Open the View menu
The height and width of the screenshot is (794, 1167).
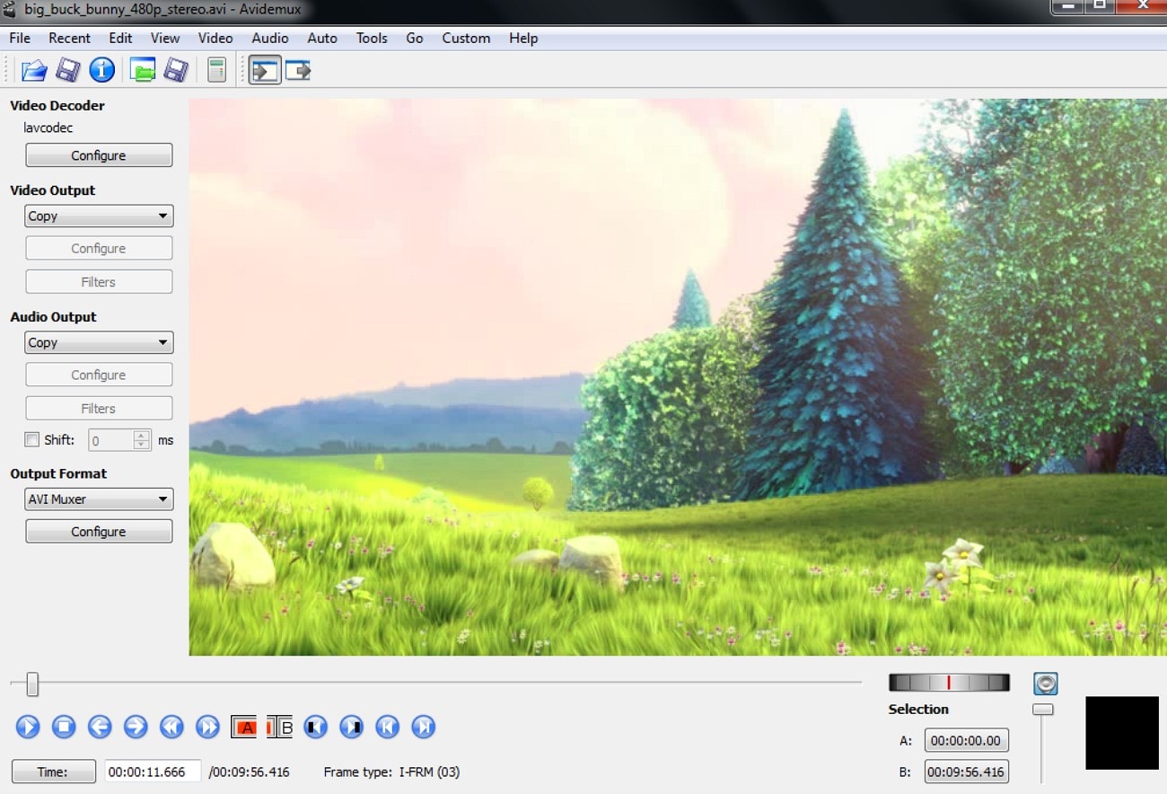tap(165, 38)
